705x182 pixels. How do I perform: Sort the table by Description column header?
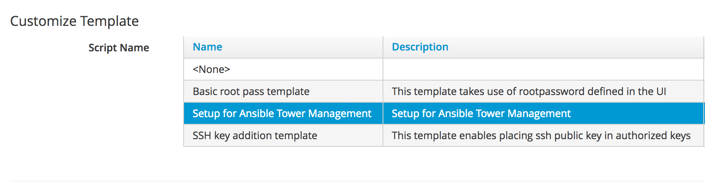[420, 47]
